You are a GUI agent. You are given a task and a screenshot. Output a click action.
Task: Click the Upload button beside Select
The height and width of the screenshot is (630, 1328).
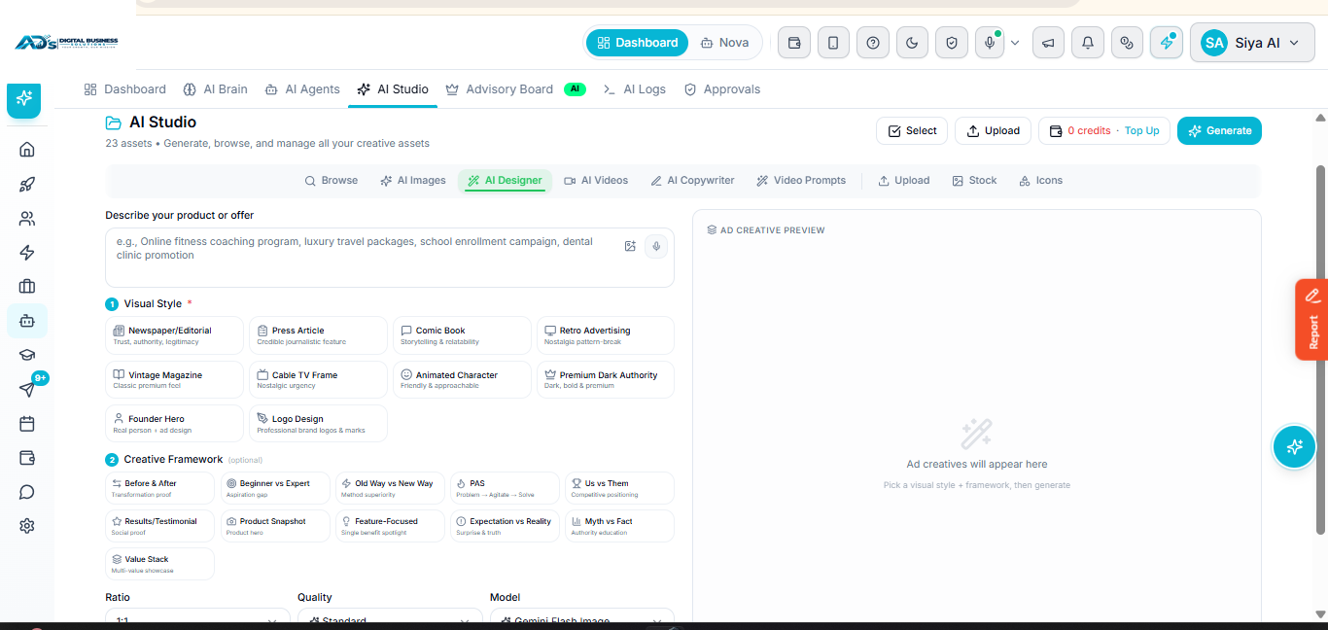coord(994,130)
